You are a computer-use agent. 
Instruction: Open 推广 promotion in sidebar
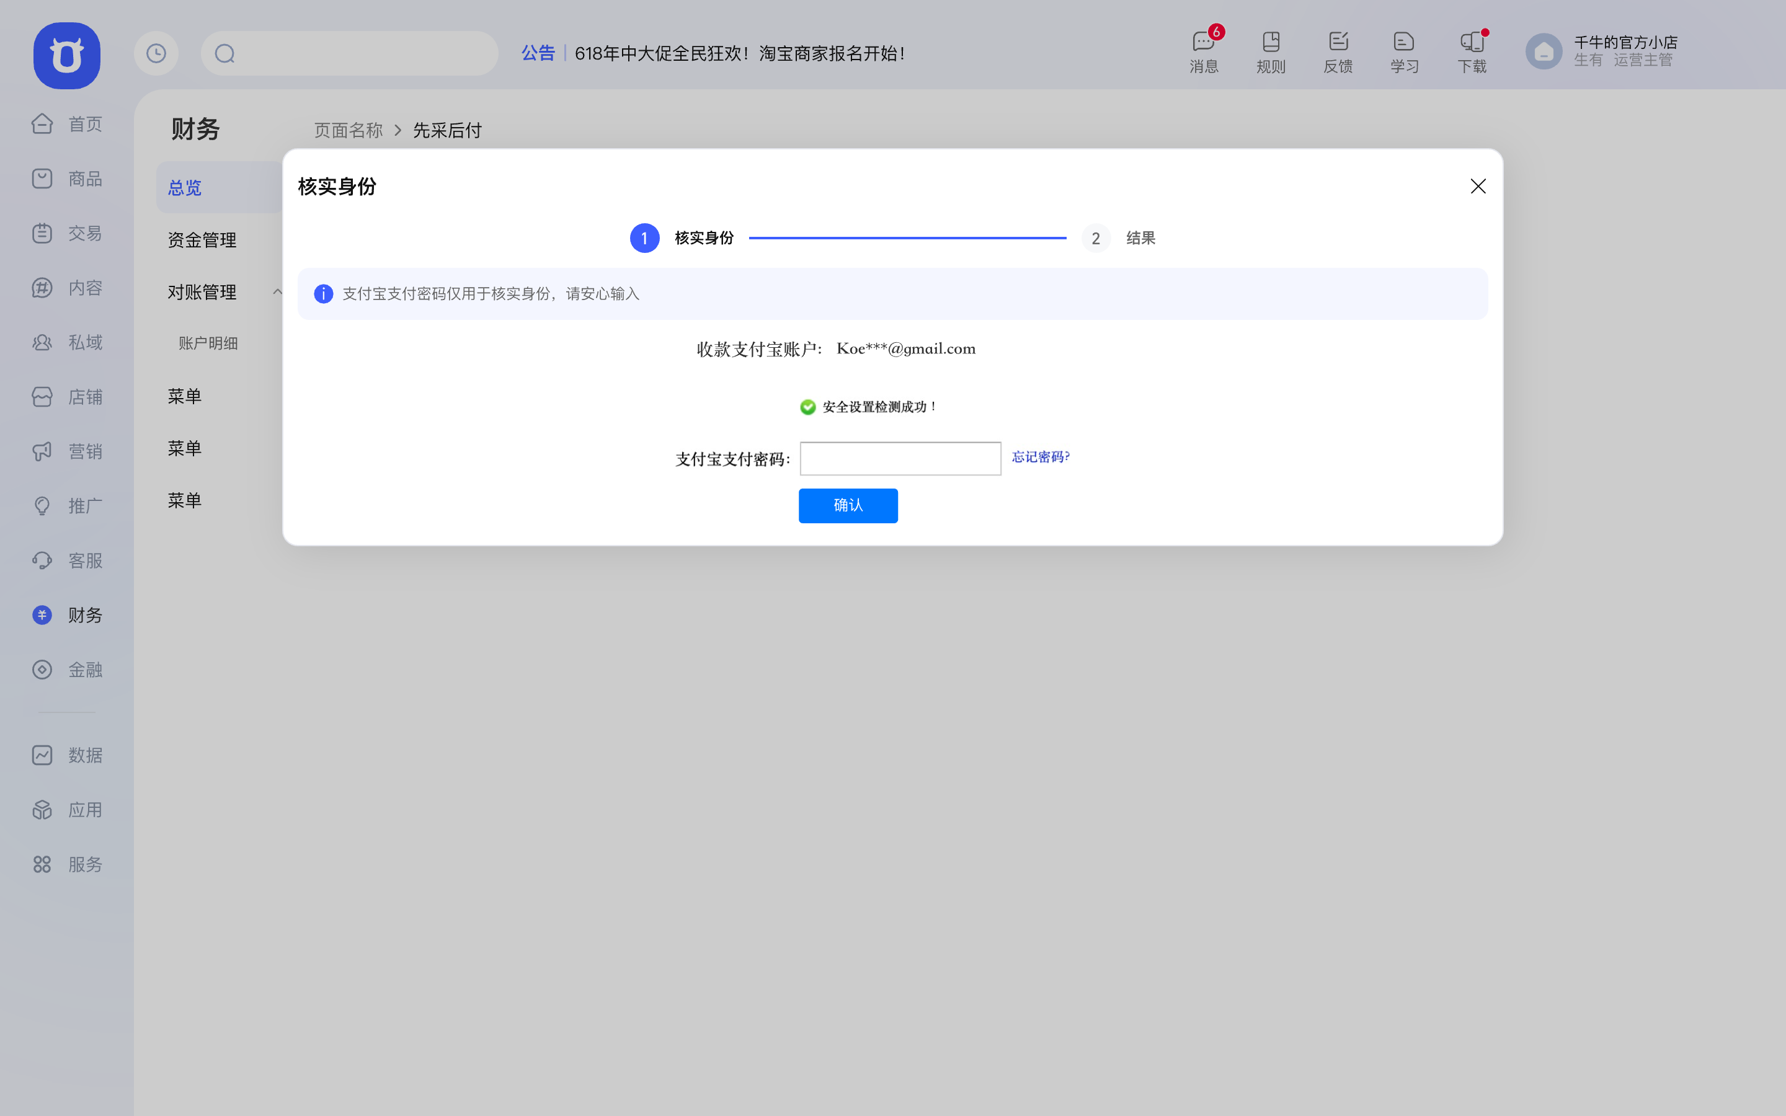pos(66,507)
